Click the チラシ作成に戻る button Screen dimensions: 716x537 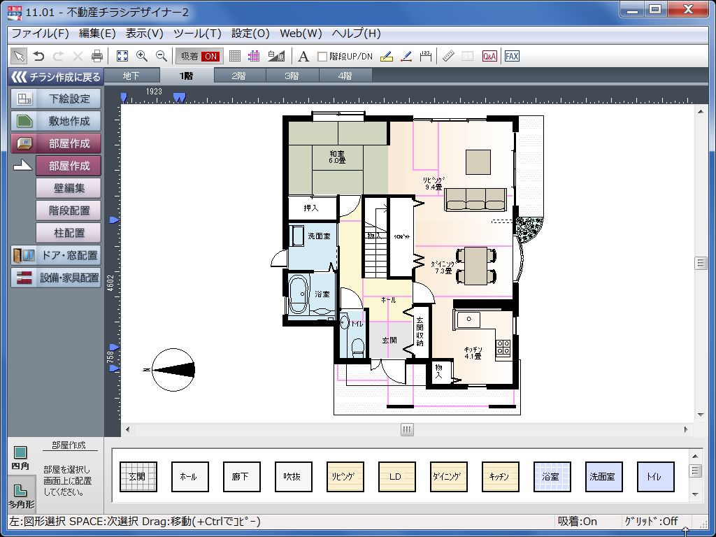pos(56,77)
